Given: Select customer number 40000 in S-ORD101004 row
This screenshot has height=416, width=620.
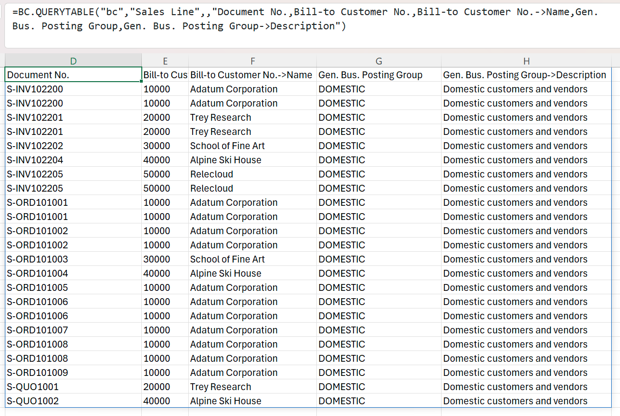Looking at the screenshot, I should [165, 273].
